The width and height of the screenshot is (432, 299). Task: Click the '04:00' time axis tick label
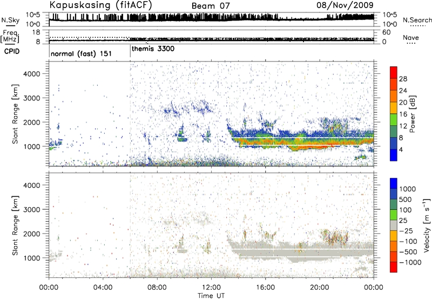[x=103, y=288]
